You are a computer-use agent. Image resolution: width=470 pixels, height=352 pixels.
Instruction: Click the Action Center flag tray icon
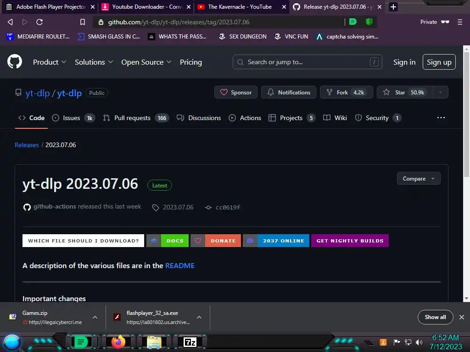pos(397,342)
